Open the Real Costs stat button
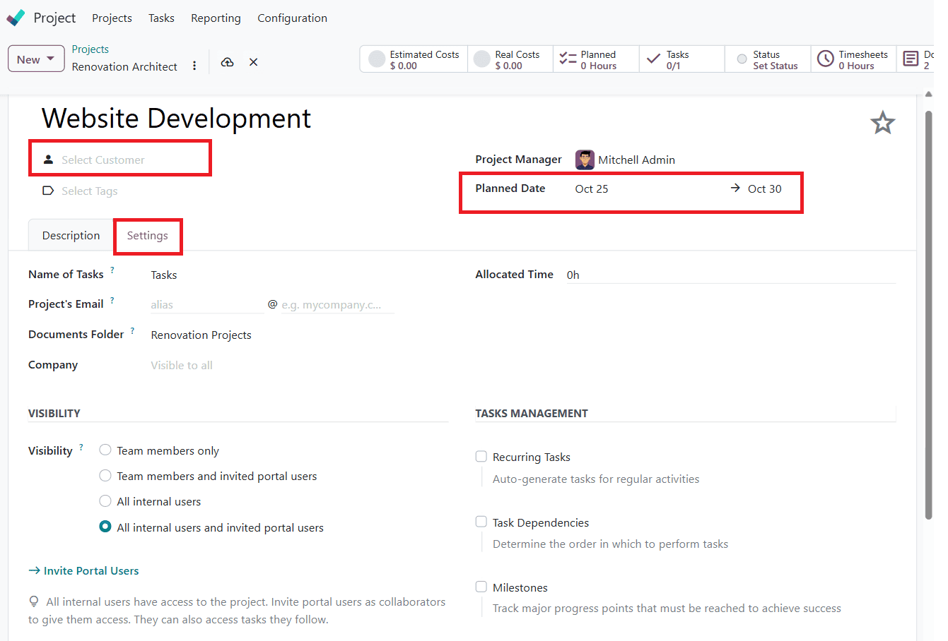948x641 pixels. click(x=510, y=59)
